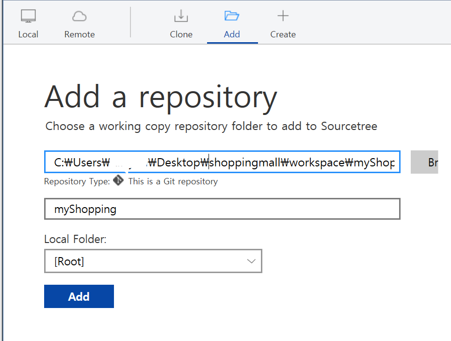Viewport: 451px width, 341px height.
Task: Click the Local tab label
Action: tap(28, 34)
